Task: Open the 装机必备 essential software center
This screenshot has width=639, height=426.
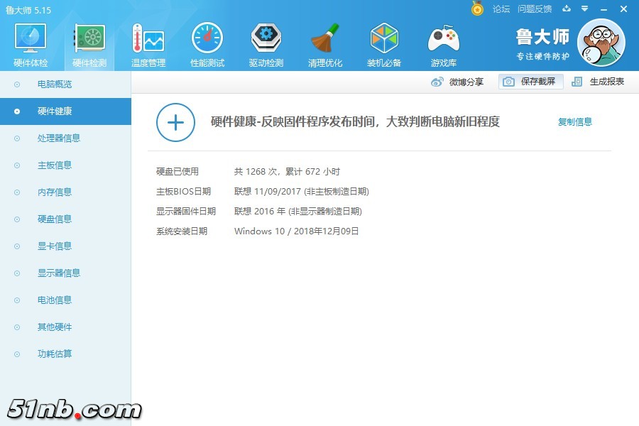Action: [x=384, y=43]
